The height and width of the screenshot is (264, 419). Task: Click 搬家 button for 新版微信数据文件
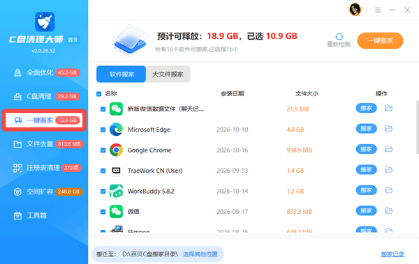tap(367, 108)
